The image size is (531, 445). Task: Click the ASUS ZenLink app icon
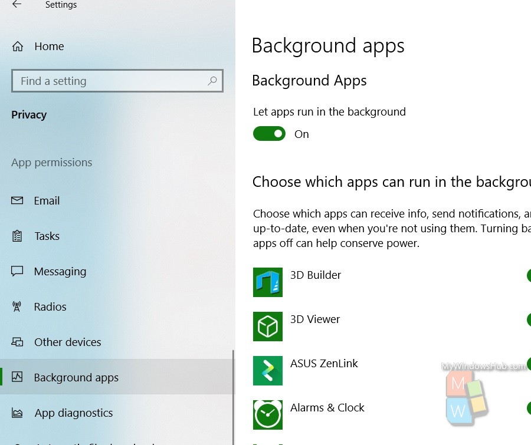[267, 371]
